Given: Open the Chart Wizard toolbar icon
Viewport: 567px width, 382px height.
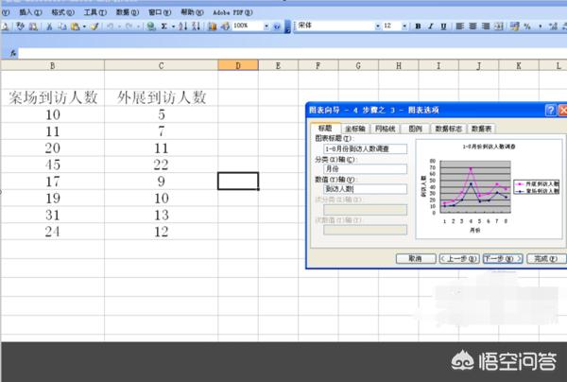Looking at the screenshot, I should tap(213, 26).
